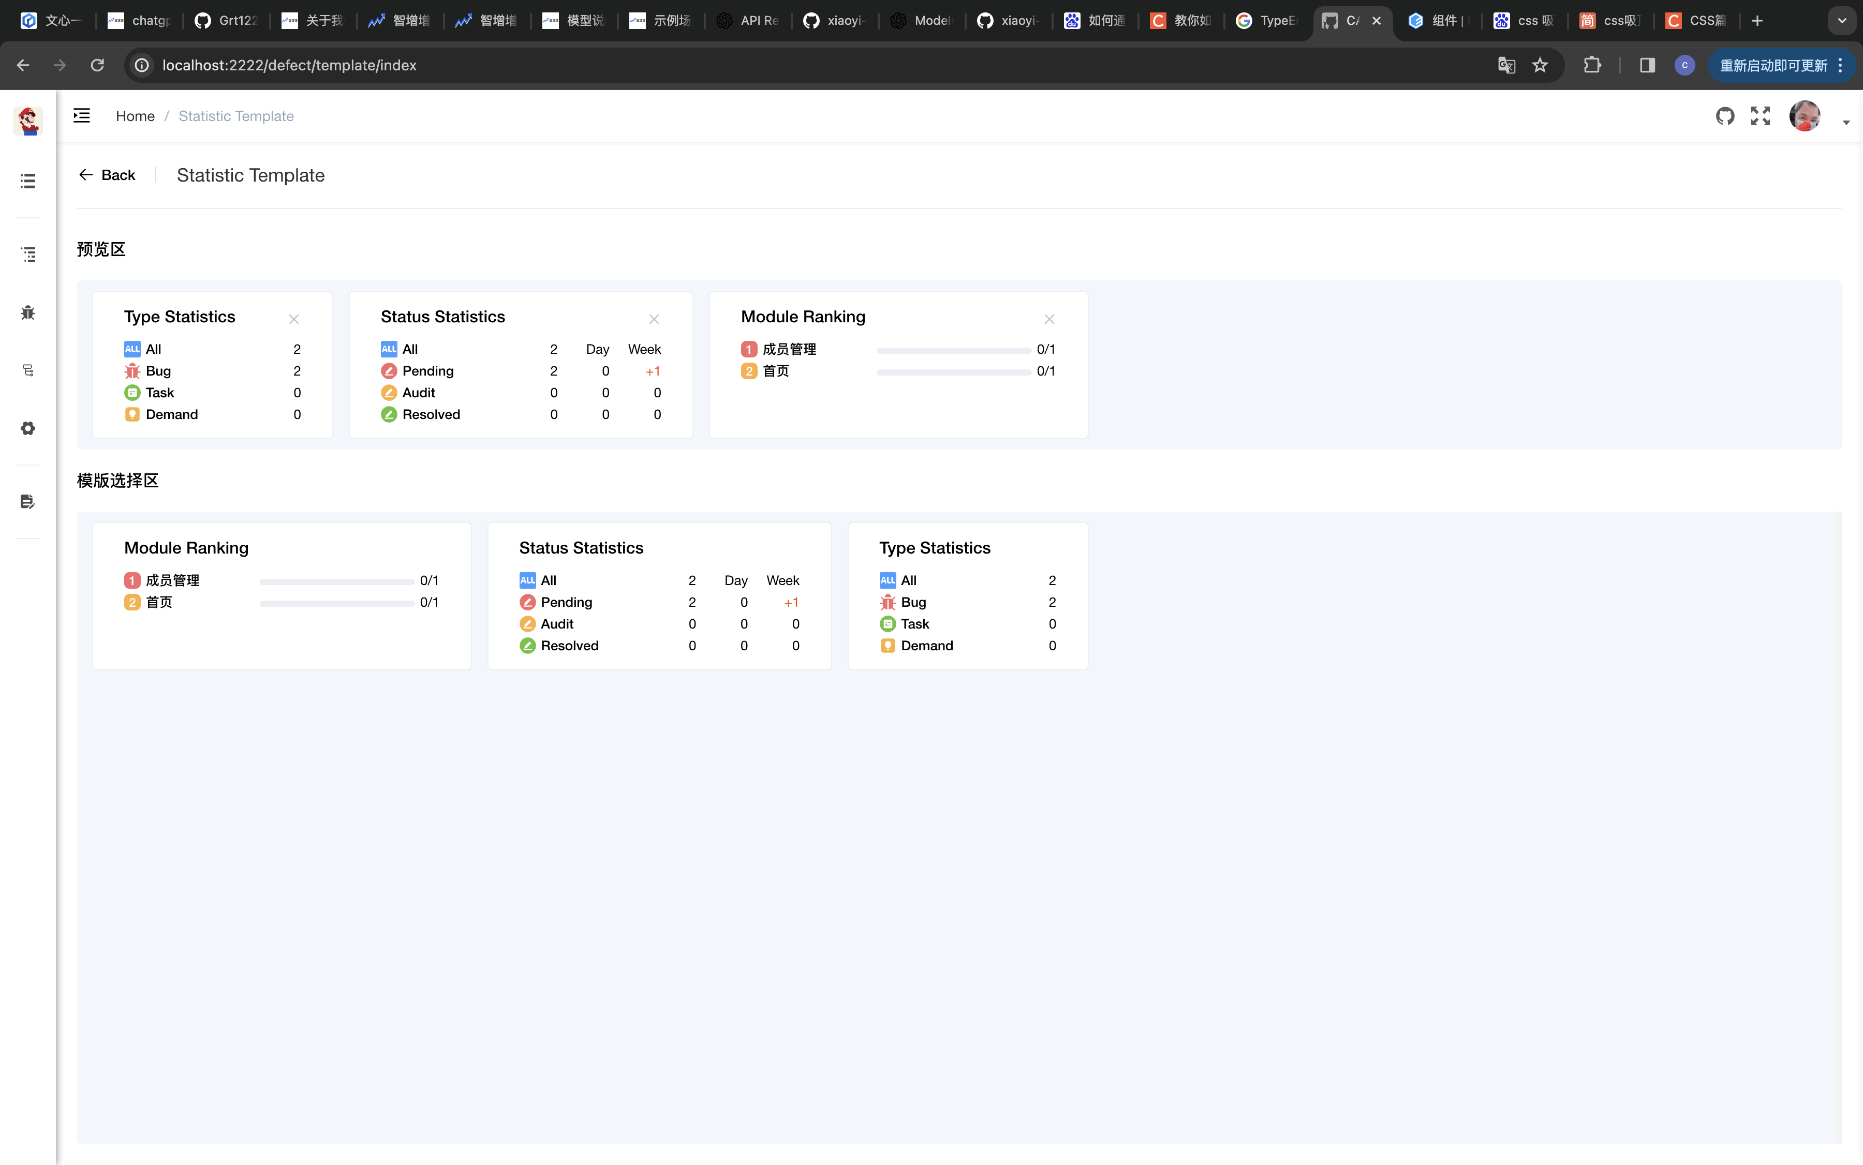Click the top list icon in sidebar
The image size is (1863, 1165).
[x=28, y=181]
